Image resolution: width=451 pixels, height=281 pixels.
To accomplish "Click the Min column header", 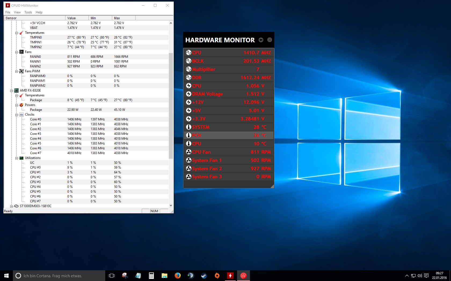I will point(100,18).
